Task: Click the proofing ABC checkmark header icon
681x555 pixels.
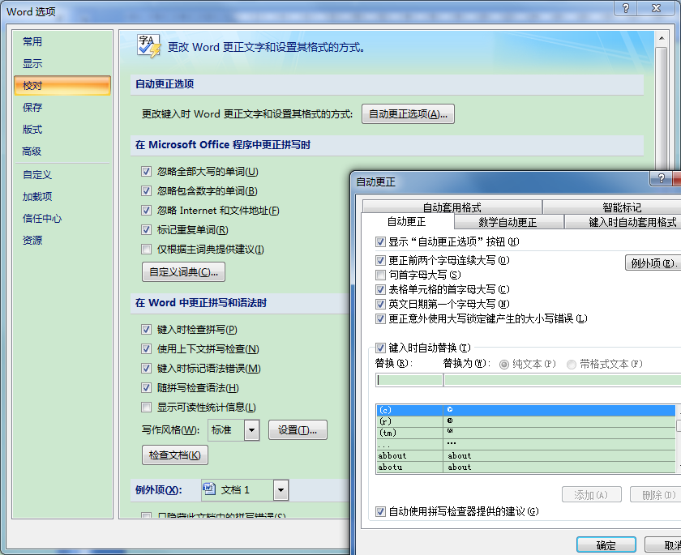Action: click(x=148, y=46)
